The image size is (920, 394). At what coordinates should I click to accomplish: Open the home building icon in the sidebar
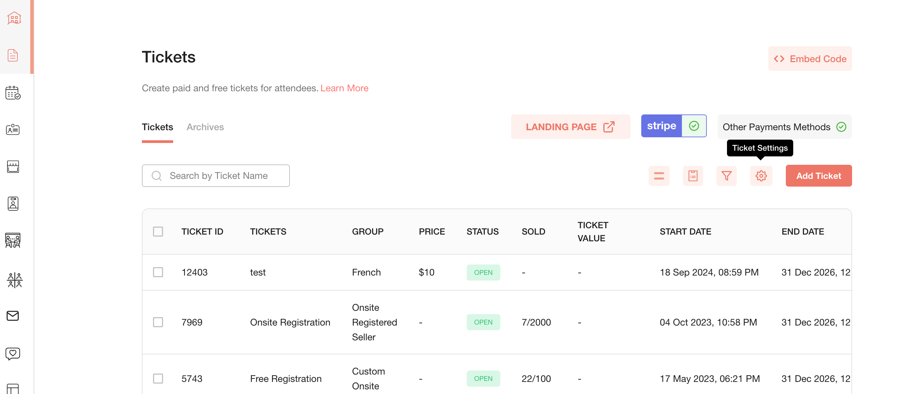pyautogui.click(x=14, y=18)
